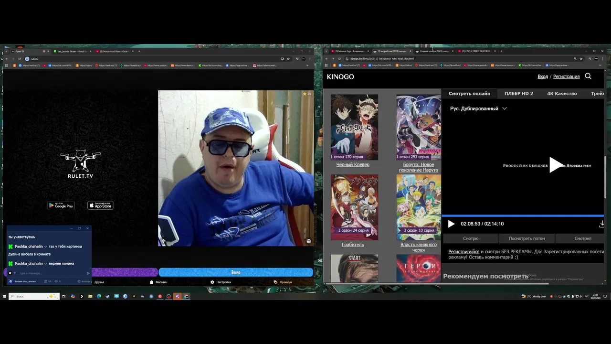
Task: Switch to the Смотреть онлайн tab
Action: [x=469, y=94]
